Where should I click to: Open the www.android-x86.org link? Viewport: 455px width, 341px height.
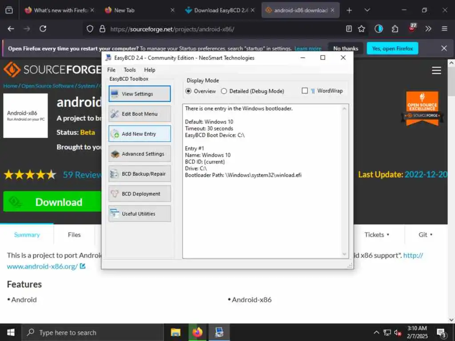point(42,266)
